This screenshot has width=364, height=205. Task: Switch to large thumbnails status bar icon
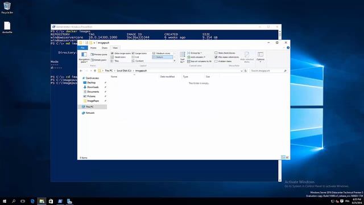point(287,157)
